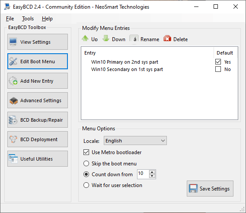Click the Rename toolbar label
Screen dimensions: 246x213
point(150,39)
